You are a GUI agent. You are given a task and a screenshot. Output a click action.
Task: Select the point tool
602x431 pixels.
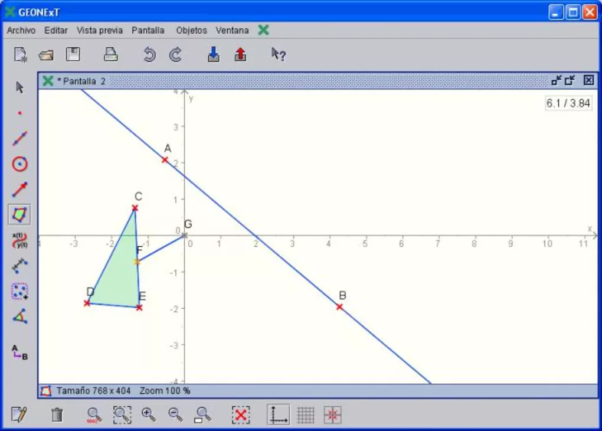pos(20,113)
